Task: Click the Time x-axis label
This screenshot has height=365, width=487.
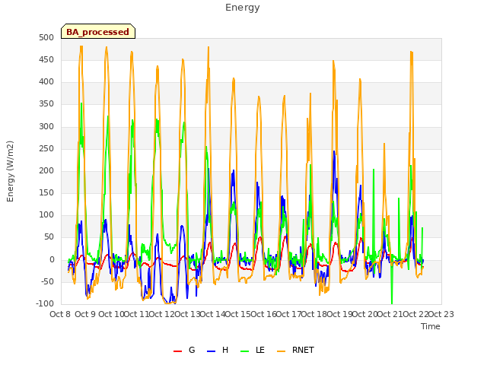Action: 431,326
